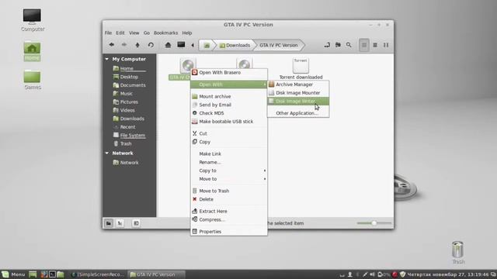Choose Compress option

228,219
